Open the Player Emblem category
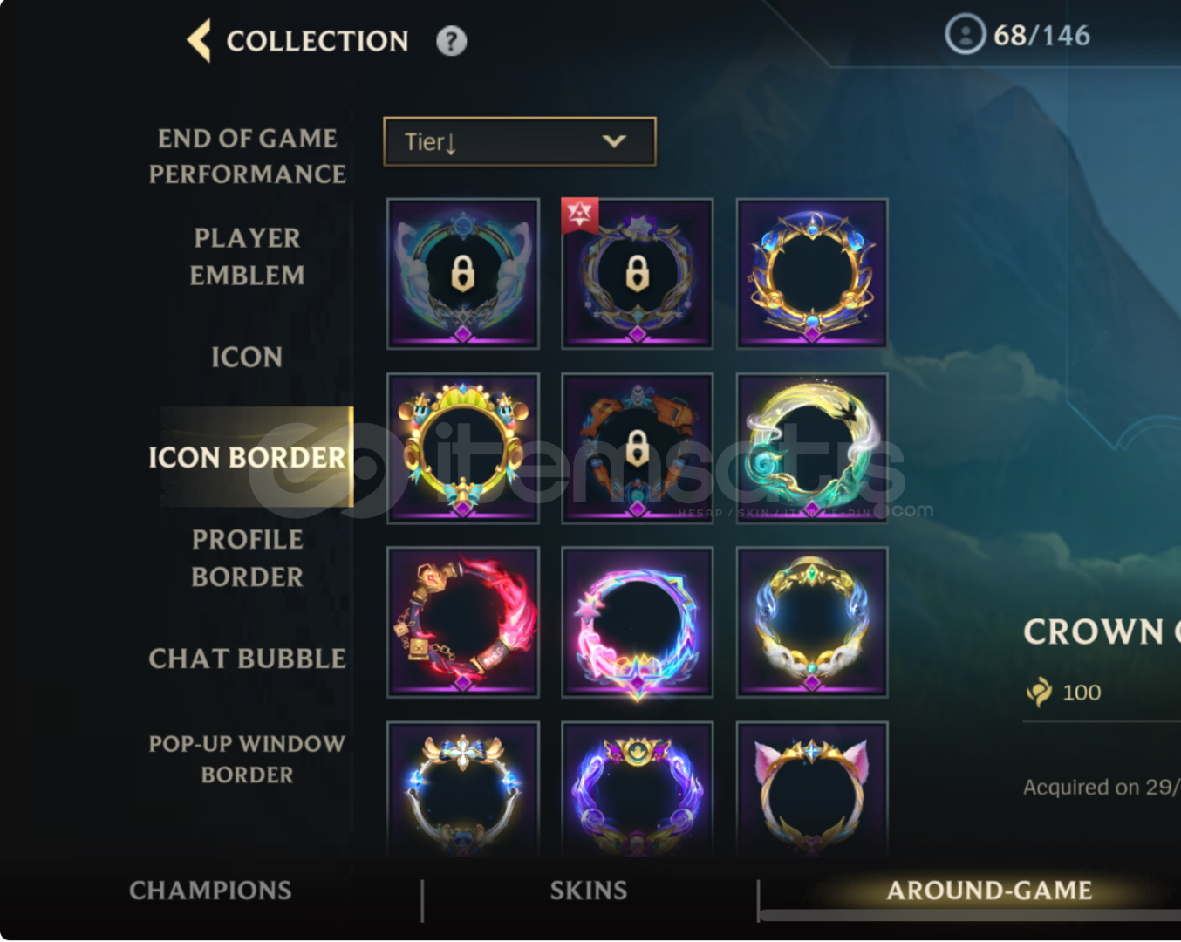The width and height of the screenshot is (1181, 942). coord(248,256)
